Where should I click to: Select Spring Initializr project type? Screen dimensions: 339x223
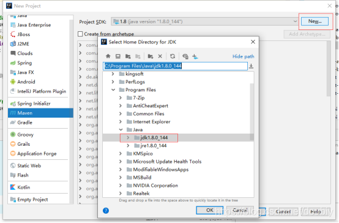click(x=40, y=104)
